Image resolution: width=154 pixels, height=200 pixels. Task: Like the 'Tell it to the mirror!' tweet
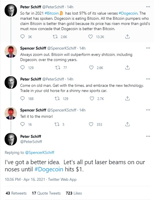coord(91,124)
